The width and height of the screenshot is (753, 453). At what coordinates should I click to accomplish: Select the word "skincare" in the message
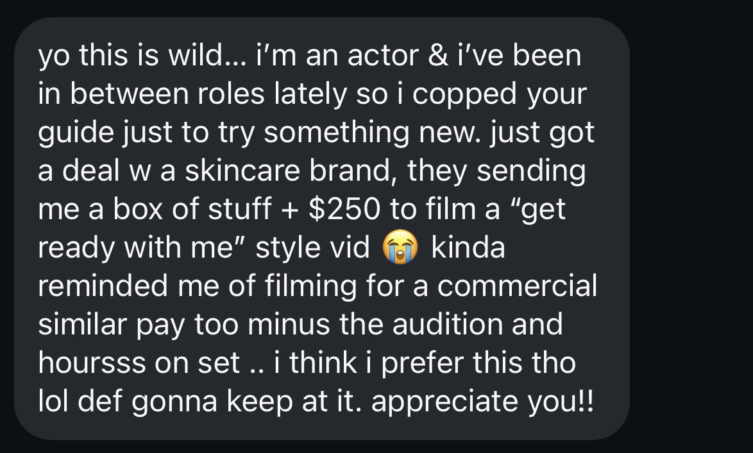[x=242, y=170]
